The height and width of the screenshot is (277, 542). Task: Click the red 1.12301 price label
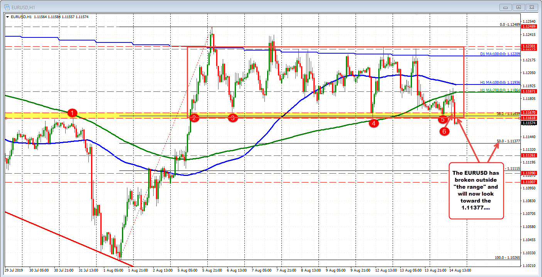528,47
